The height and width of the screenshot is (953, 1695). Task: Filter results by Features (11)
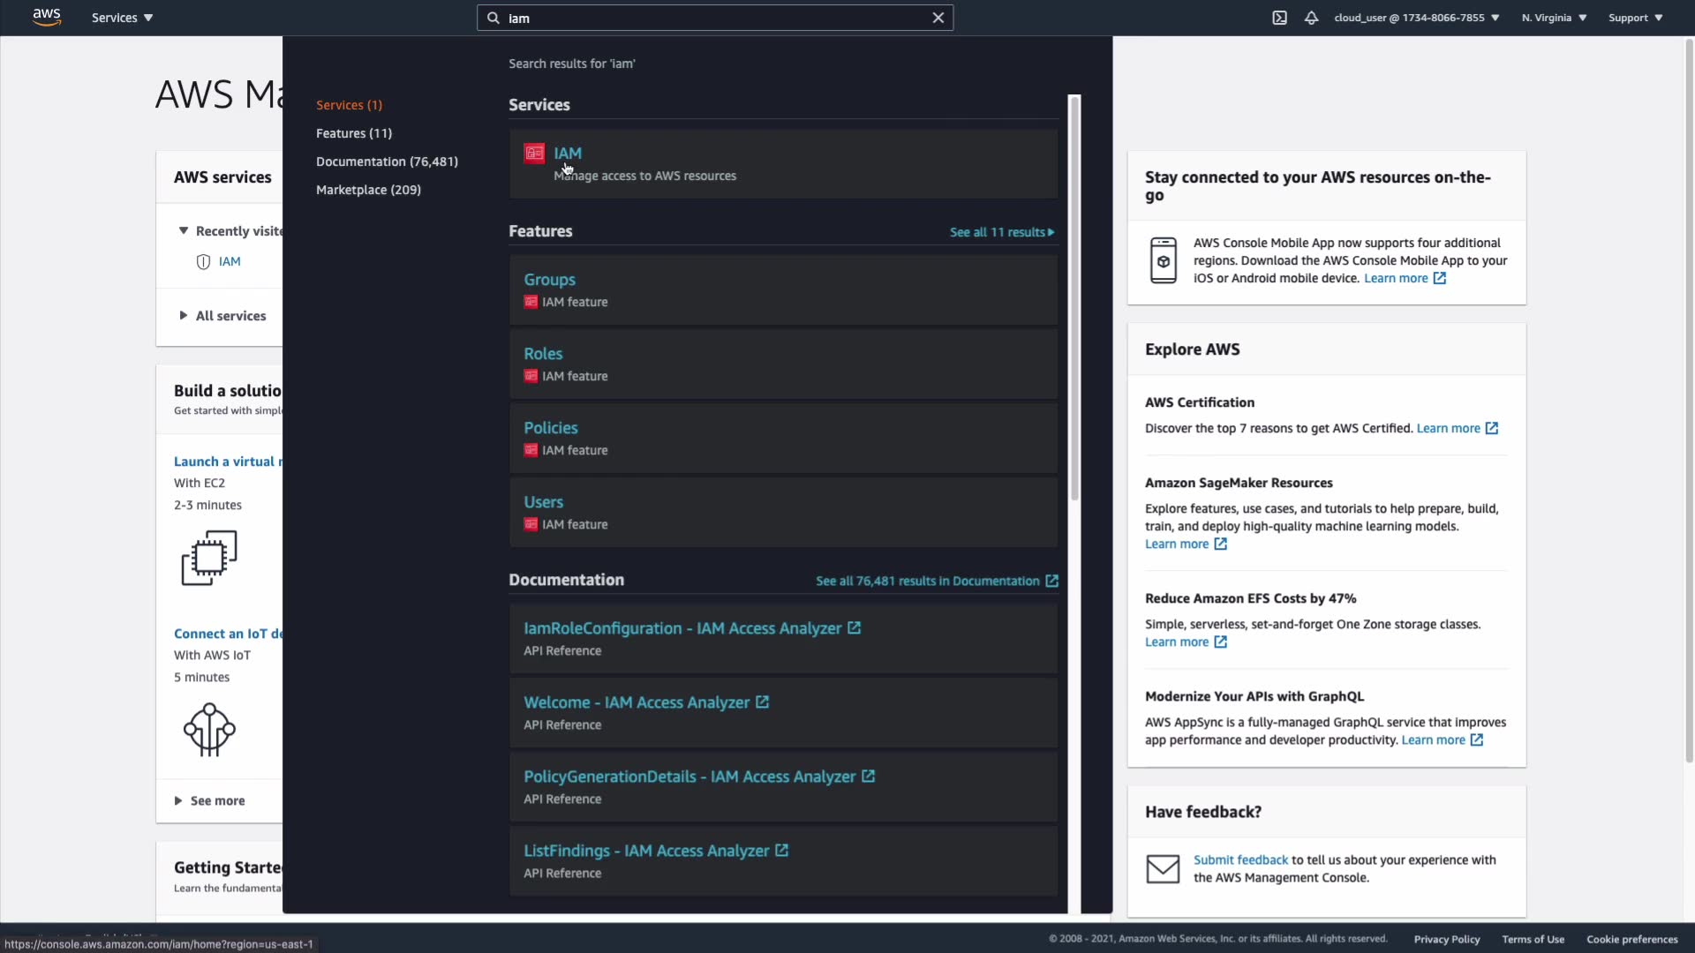pyautogui.click(x=354, y=133)
